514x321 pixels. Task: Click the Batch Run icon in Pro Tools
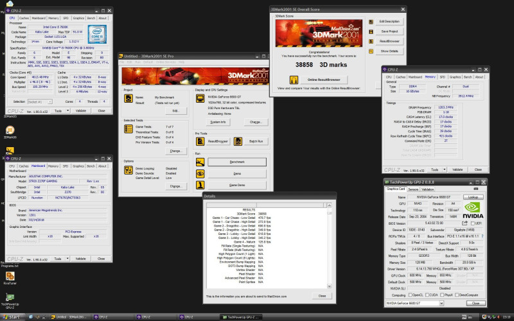pos(238,141)
